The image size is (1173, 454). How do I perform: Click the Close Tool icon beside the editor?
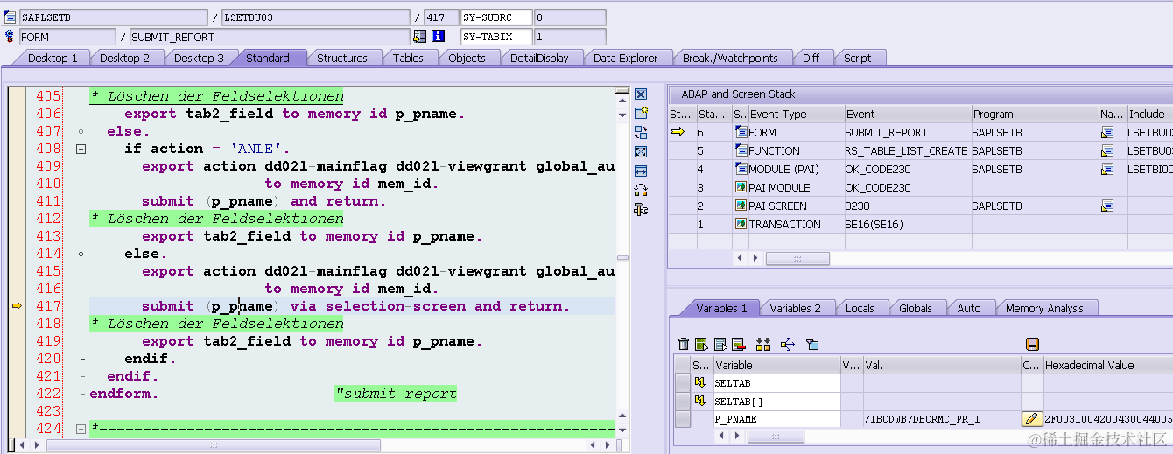(x=641, y=94)
